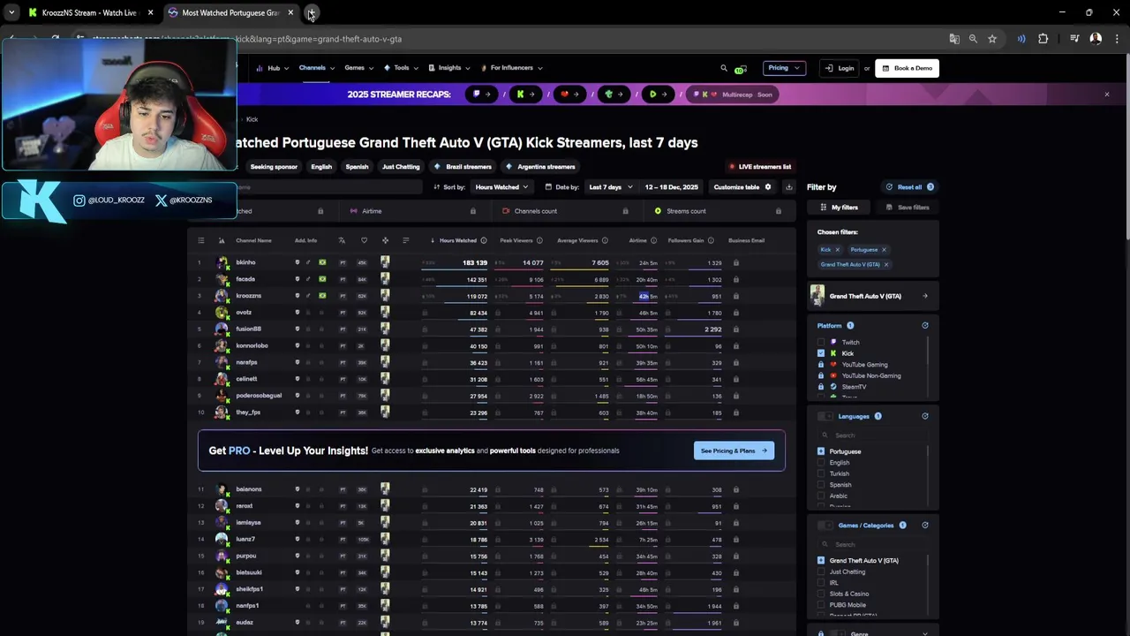Check the English language checkbox
The width and height of the screenshot is (1130, 636).
click(x=821, y=463)
